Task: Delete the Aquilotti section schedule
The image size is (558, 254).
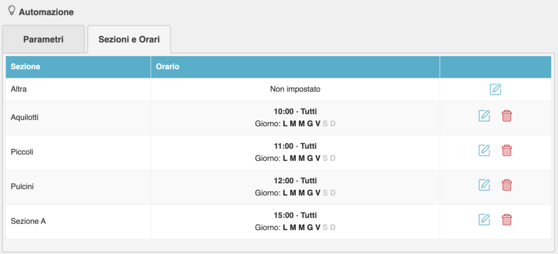Action: click(507, 116)
